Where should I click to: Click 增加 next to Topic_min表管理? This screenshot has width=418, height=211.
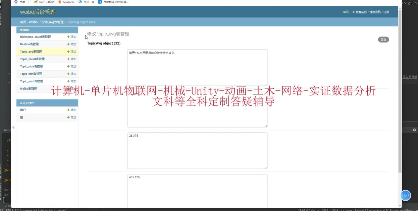coord(72,74)
